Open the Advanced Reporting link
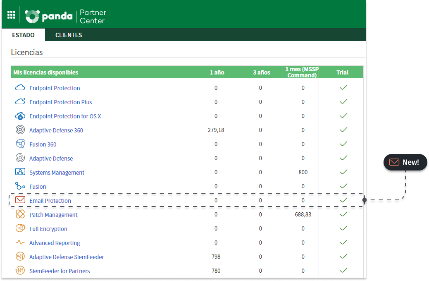 point(55,243)
